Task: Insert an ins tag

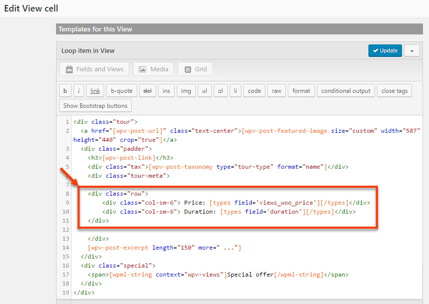Action: pyautogui.click(x=166, y=90)
